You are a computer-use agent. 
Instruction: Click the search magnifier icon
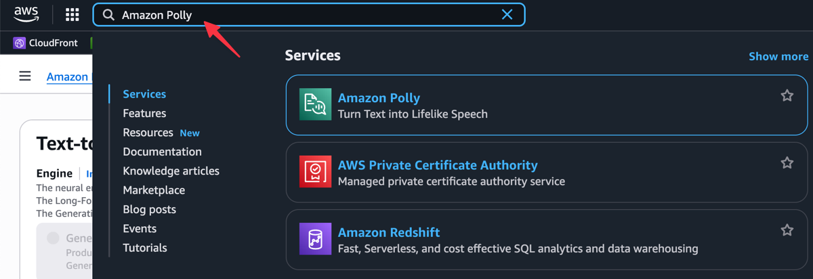click(x=108, y=15)
